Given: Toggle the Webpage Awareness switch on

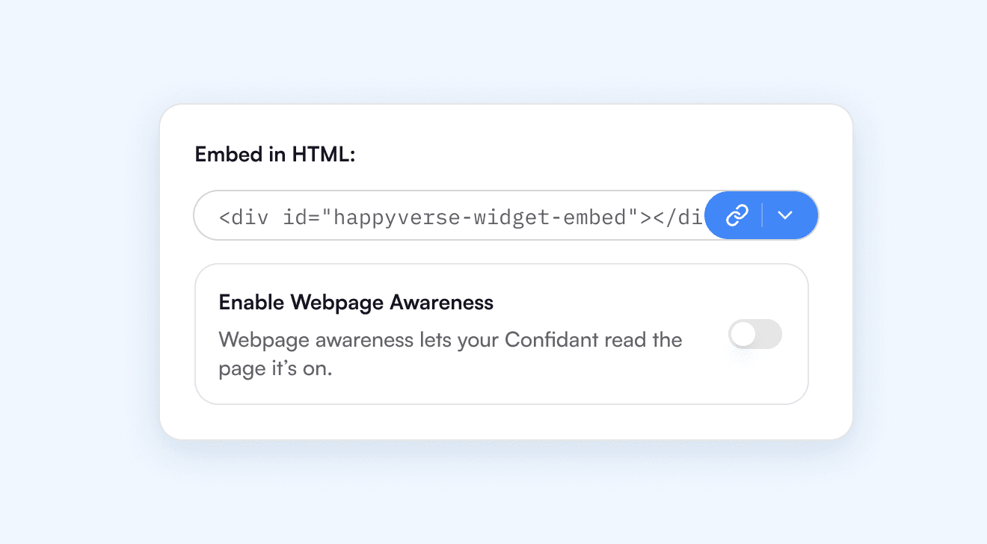Looking at the screenshot, I should coord(755,334).
